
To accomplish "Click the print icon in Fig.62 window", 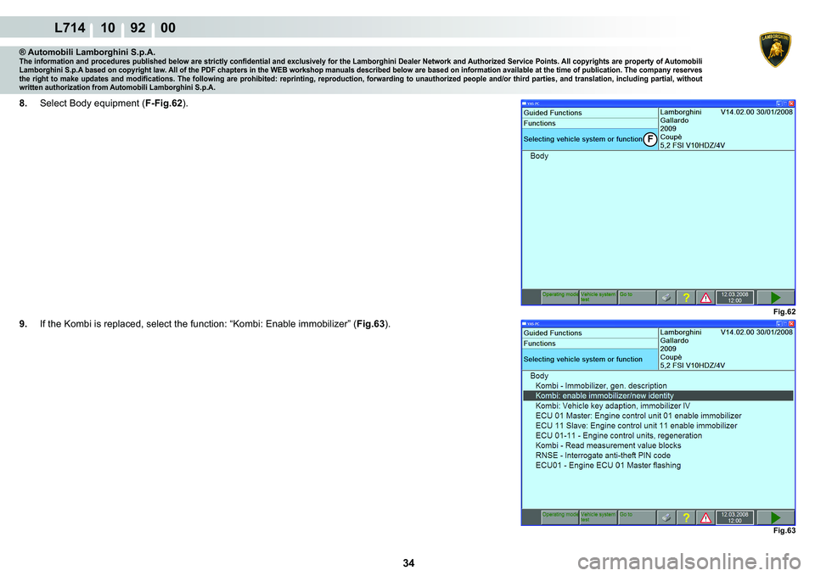I will click(x=666, y=298).
